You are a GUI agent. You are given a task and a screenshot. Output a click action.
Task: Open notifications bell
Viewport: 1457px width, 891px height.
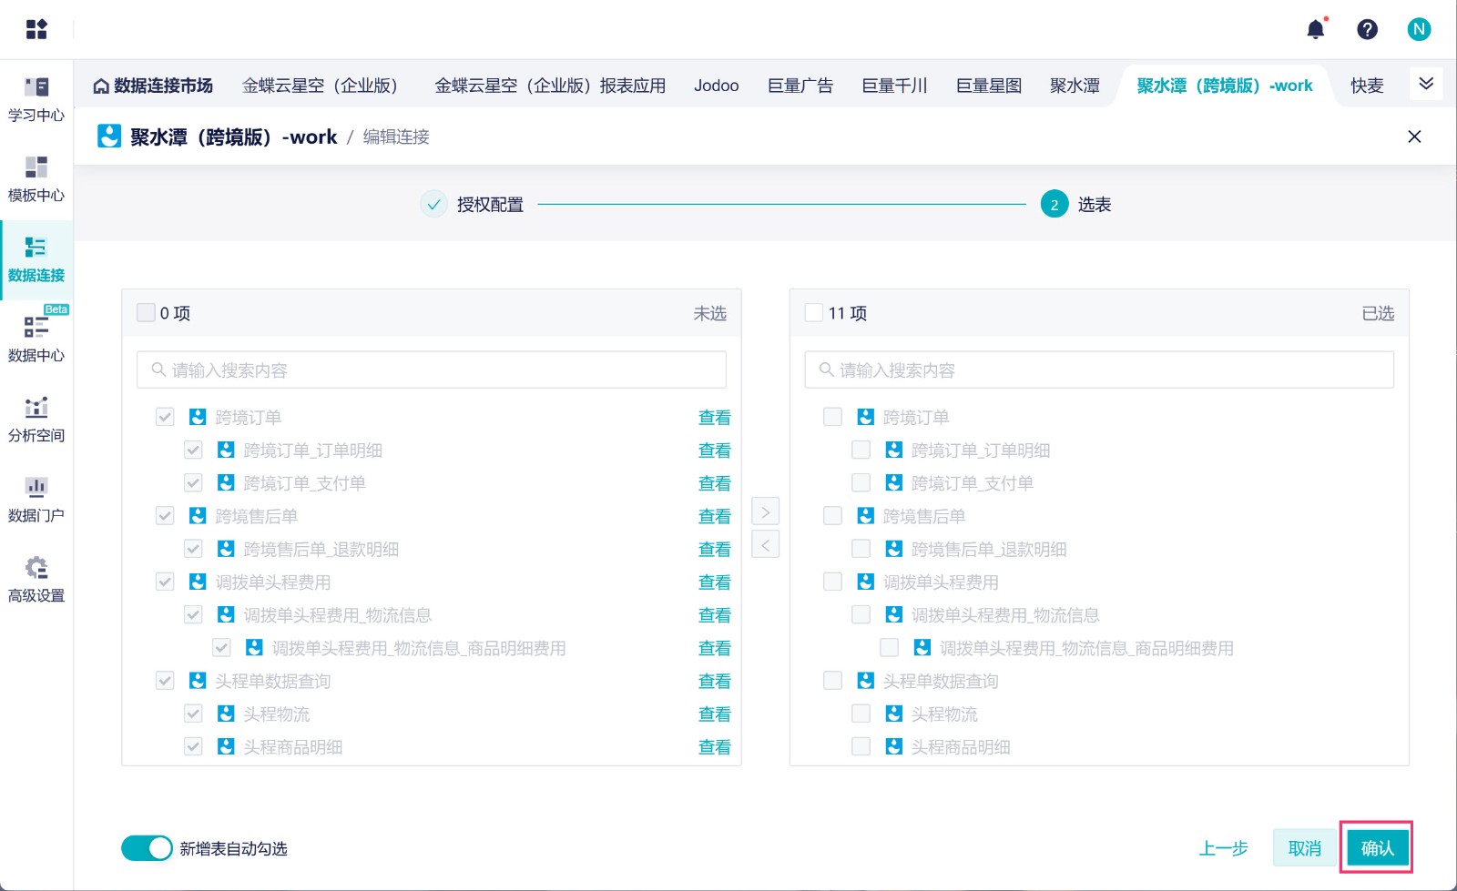coord(1316,29)
